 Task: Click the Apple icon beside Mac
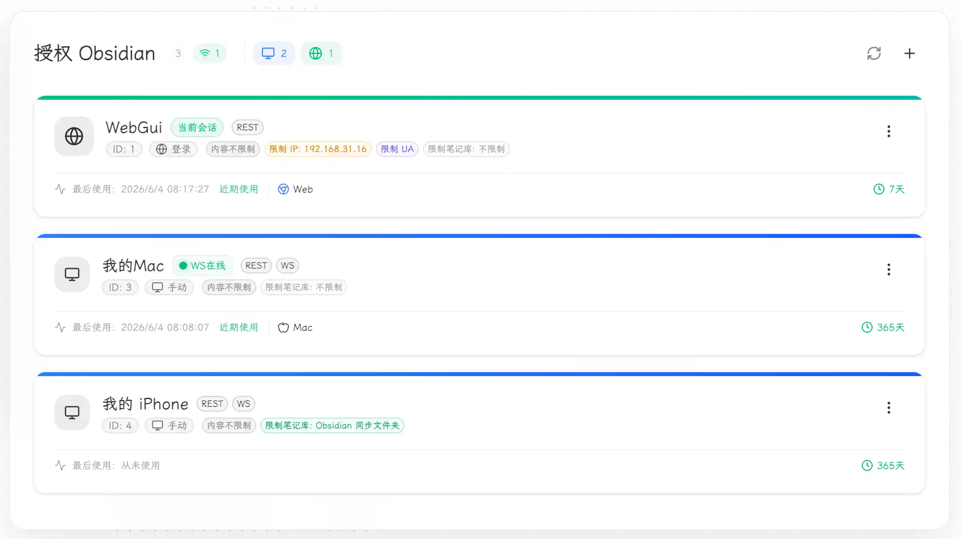tap(283, 327)
